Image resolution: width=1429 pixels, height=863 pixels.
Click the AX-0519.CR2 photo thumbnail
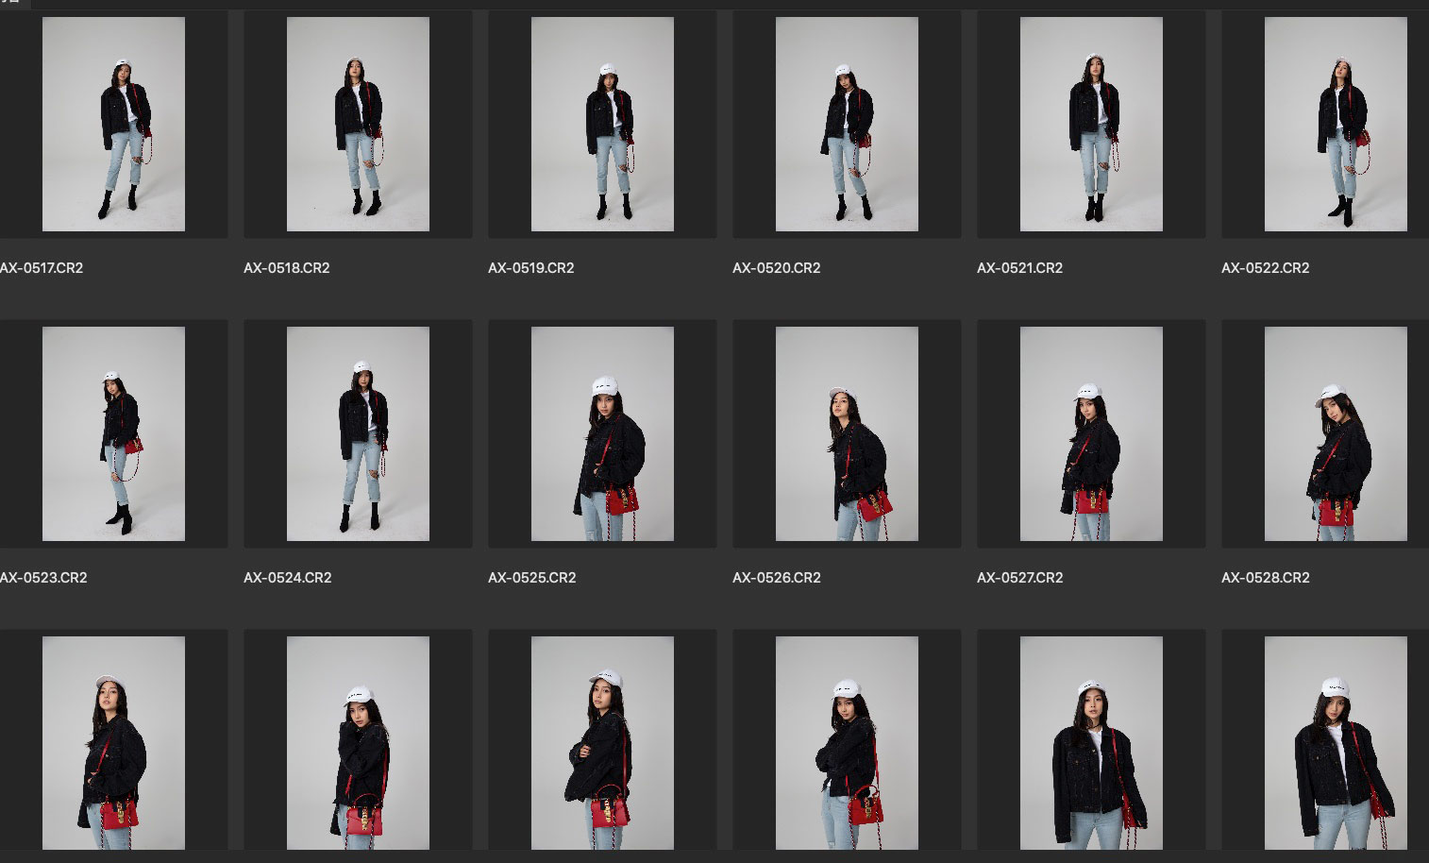[602, 125]
